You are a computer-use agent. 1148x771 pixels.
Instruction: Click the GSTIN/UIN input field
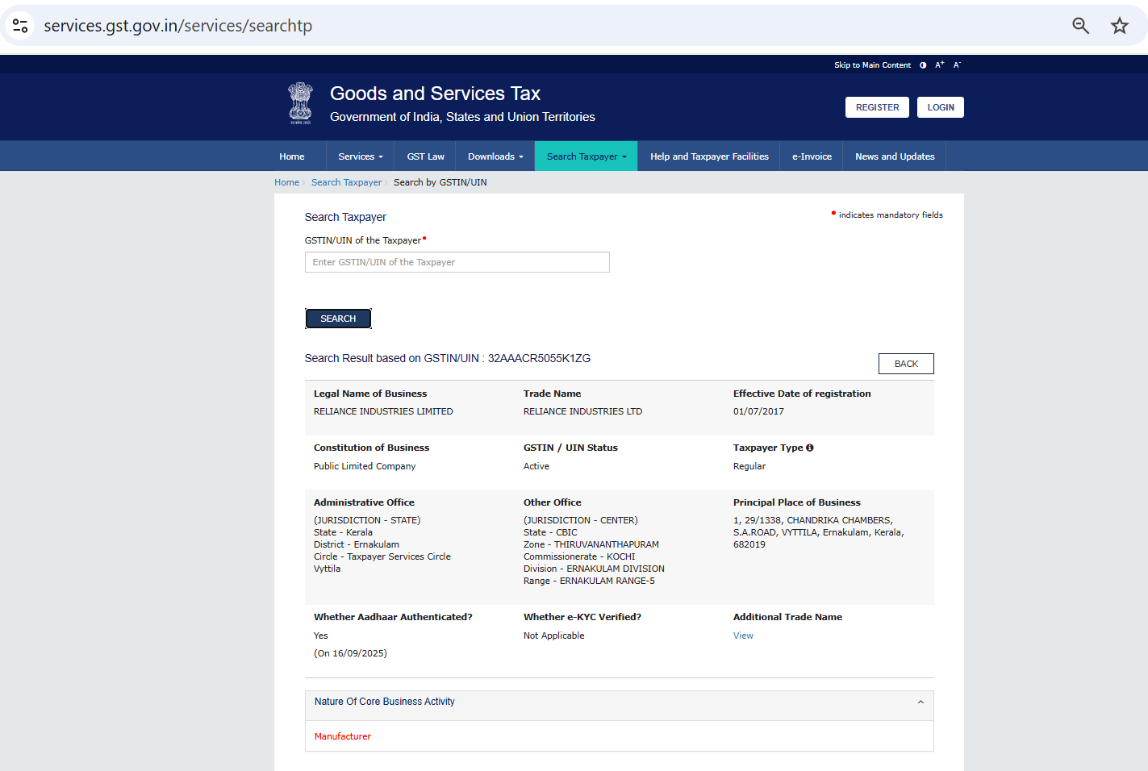[x=457, y=262]
